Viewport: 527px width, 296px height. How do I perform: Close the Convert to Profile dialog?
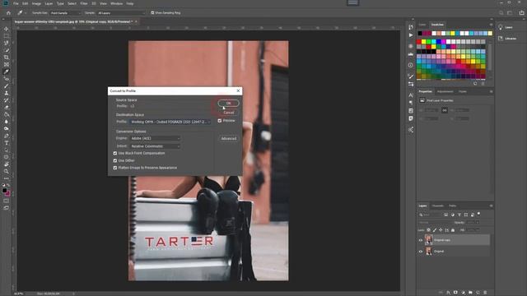coord(238,90)
